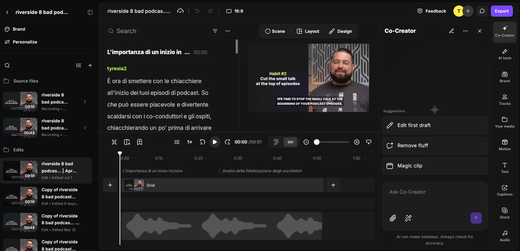Click the Feedback button
Screen dimensions: 520x251
[x=432, y=11]
